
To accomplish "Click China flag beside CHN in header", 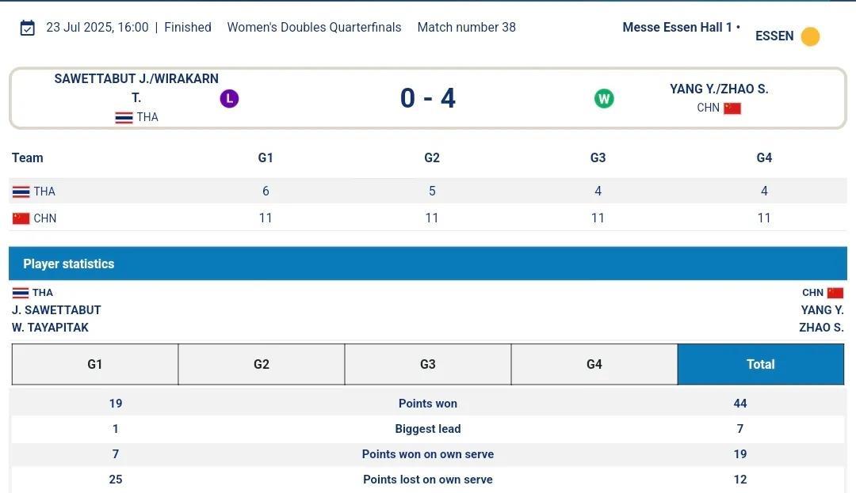I will tap(732, 108).
